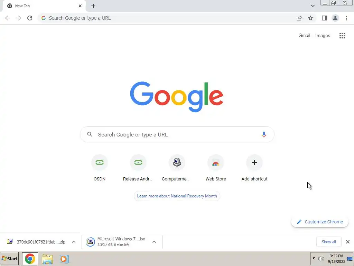Screen dimensions: 354x266
Task: Click the share page icon in address bar
Action: pos(299,18)
